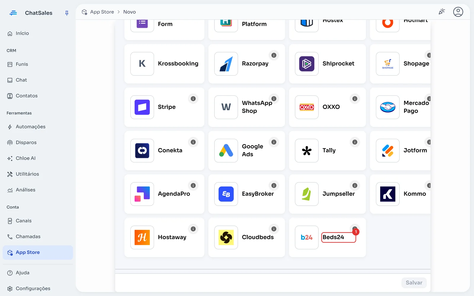Click the Cloudbeds logo icon
This screenshot has height=296, width=474.
coord(226,237)
